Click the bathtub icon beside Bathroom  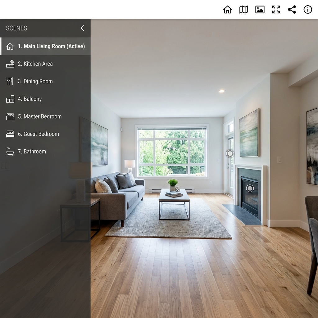pos(10,152)
